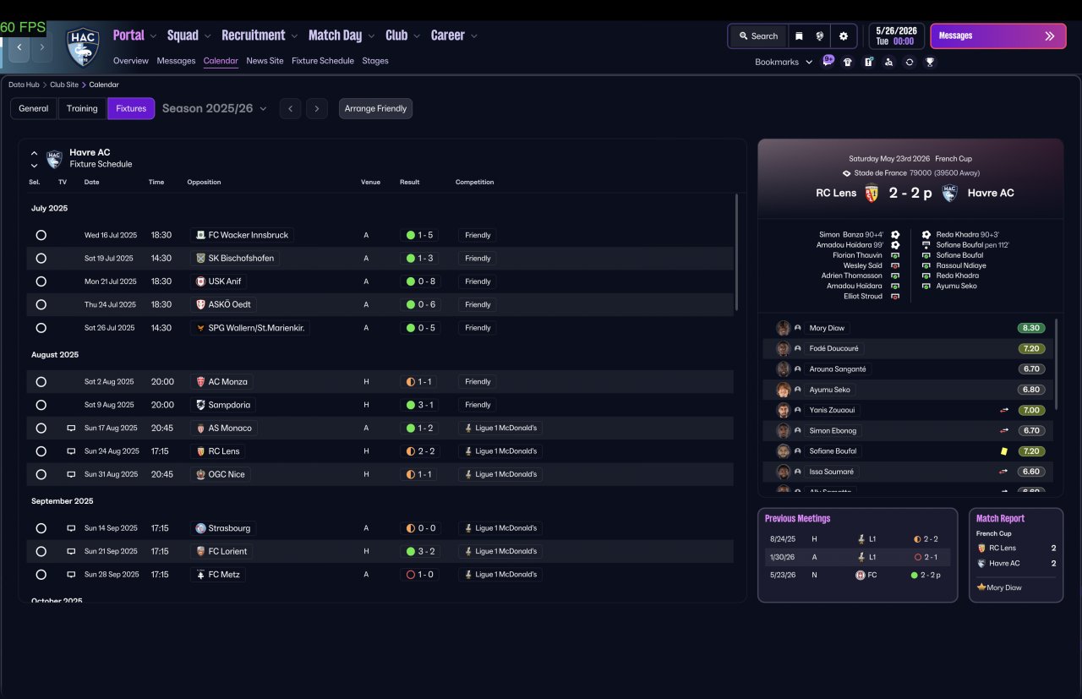Screen dimensions: 1082x699
Task: Select the RC Lens fixture radio button
Action: tap(41, 451)
